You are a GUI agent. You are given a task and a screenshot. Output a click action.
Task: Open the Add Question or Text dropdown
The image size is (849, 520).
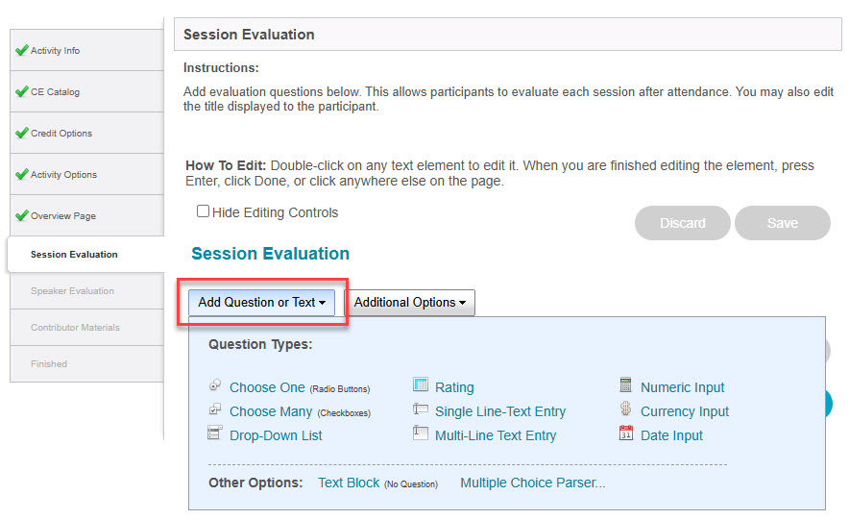point(261,302)
